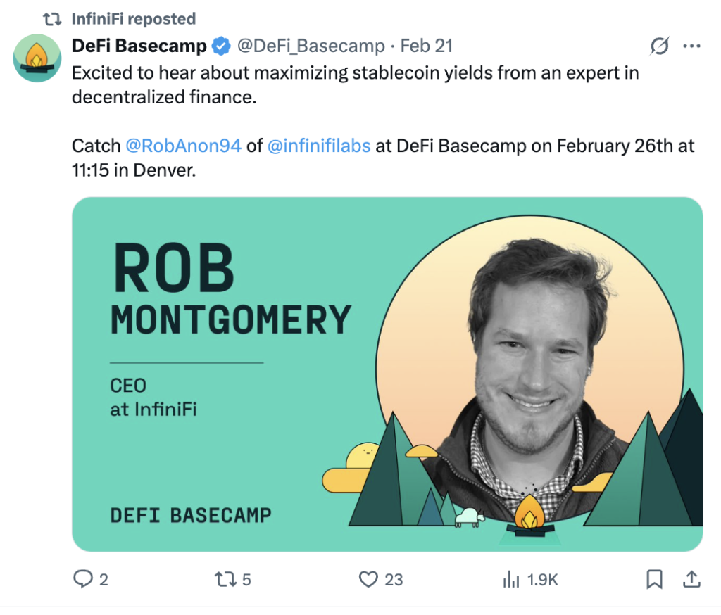Like the post with the heart icon

point(368,579)
